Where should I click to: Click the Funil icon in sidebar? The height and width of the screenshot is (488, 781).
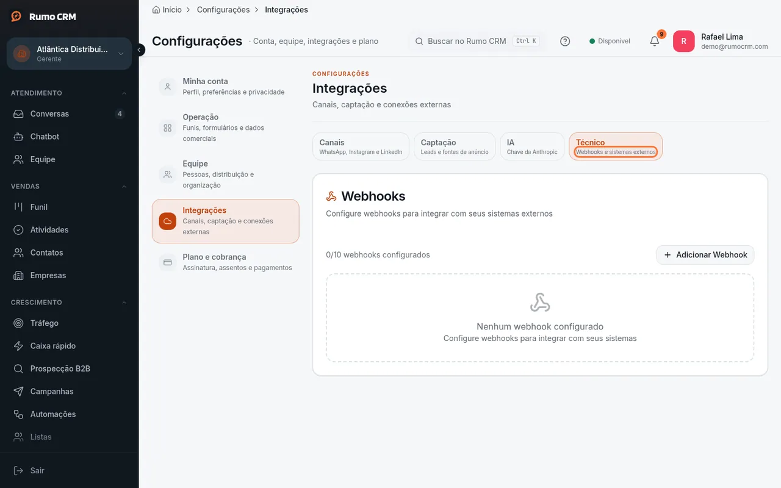click(19, 207)
